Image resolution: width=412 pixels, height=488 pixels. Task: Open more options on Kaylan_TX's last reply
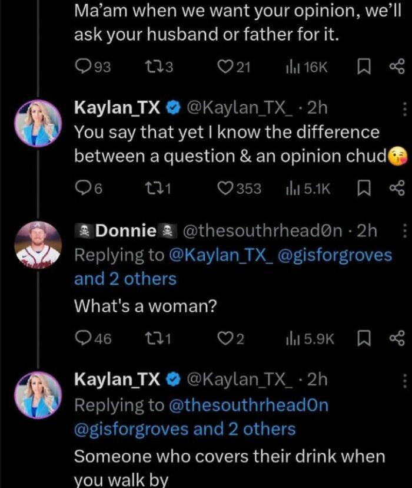pyautogui.click(x=404, y=379)
